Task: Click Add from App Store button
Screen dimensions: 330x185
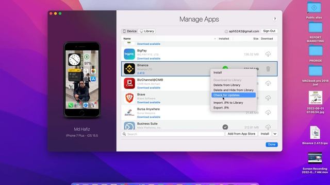Action: tap(241, 134)
